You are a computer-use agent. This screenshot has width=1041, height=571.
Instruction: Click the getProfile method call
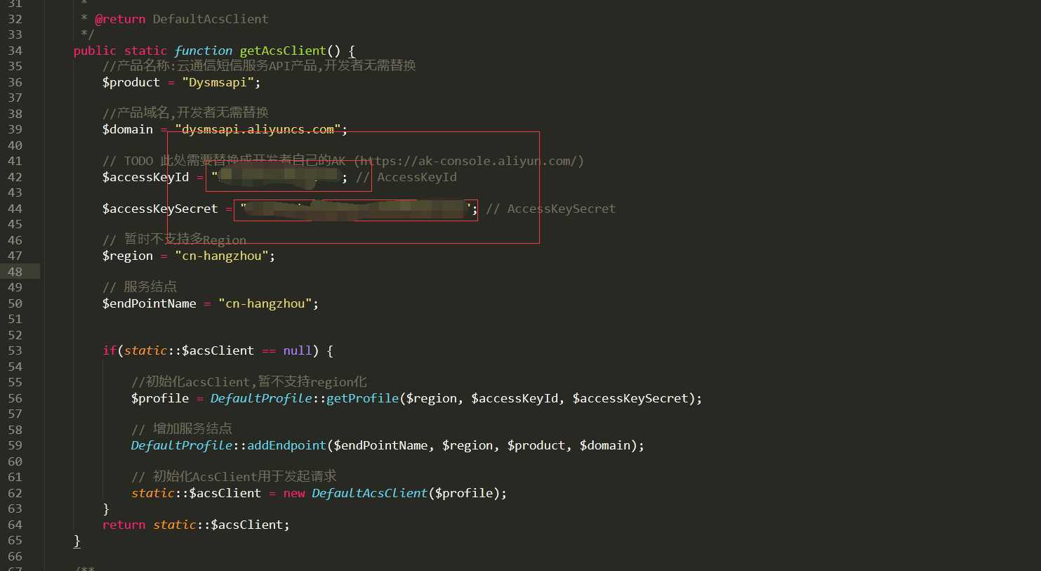pos(363,398)
